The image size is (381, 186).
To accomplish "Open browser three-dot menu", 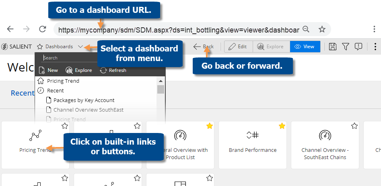I will tap(375, 29).
